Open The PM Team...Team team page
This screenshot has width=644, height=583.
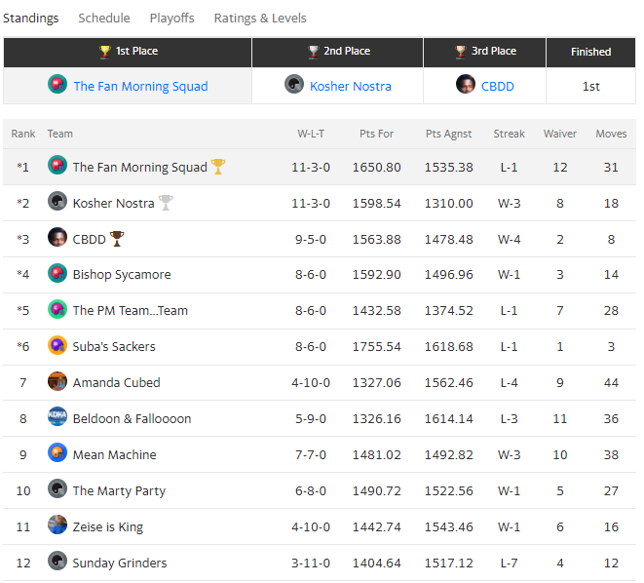click(130, 311)
